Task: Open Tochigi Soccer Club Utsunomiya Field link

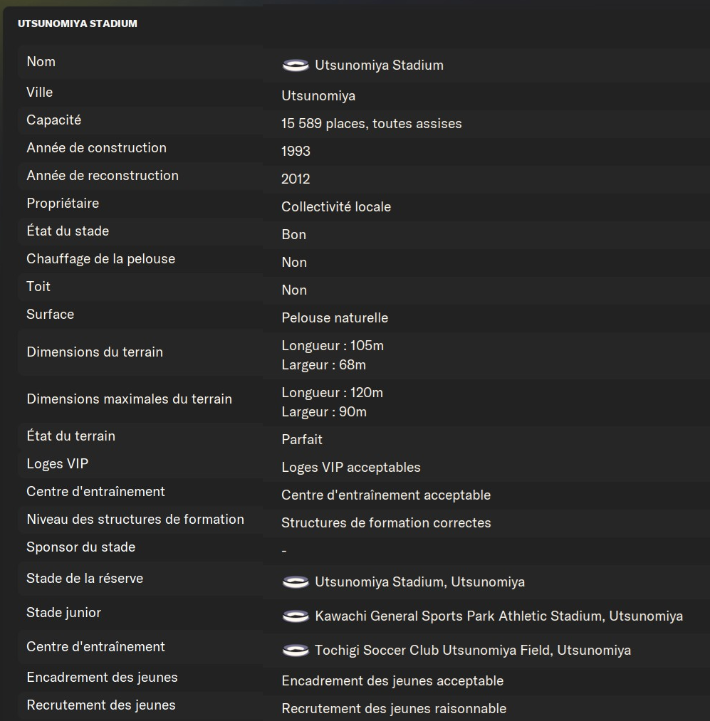Action: click(x=472, y=651)
